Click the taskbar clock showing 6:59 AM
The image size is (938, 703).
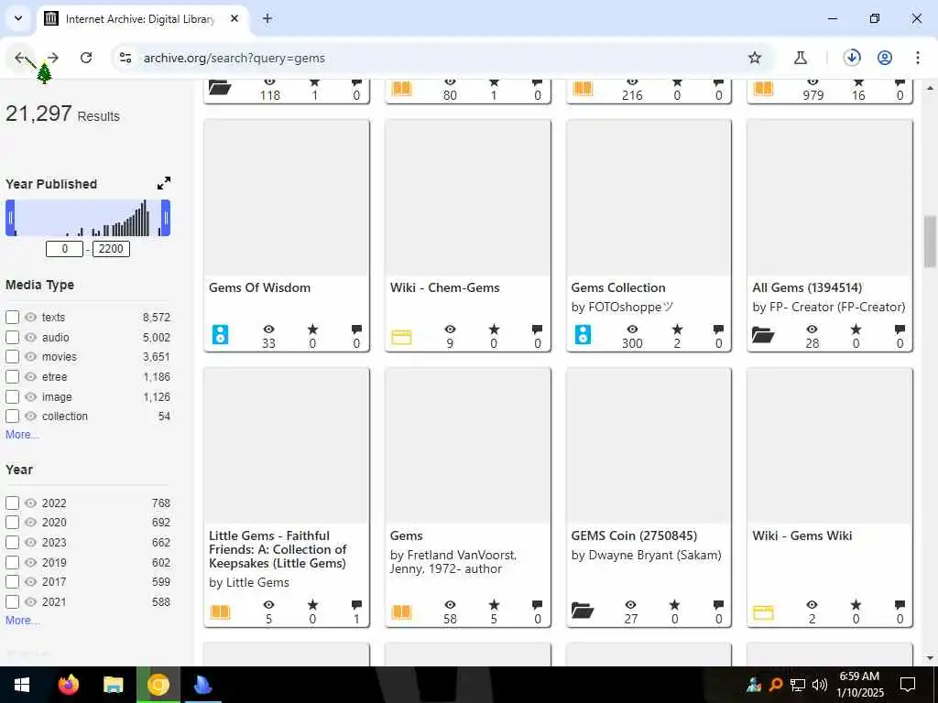tap(859, 685)
